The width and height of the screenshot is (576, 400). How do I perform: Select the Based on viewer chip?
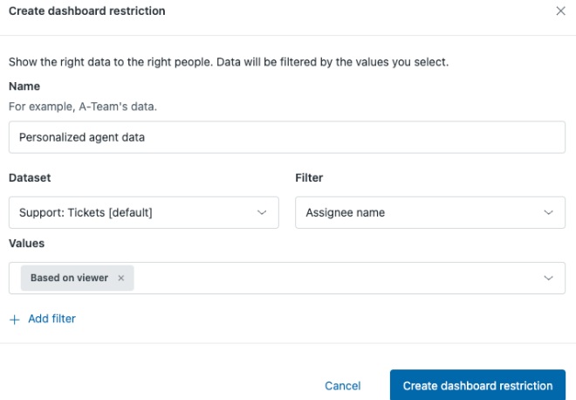click(x=69, y=279)
